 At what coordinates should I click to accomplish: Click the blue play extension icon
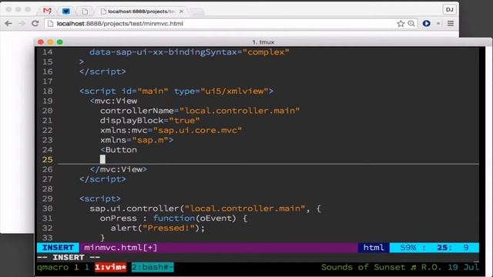pos(426,24)
